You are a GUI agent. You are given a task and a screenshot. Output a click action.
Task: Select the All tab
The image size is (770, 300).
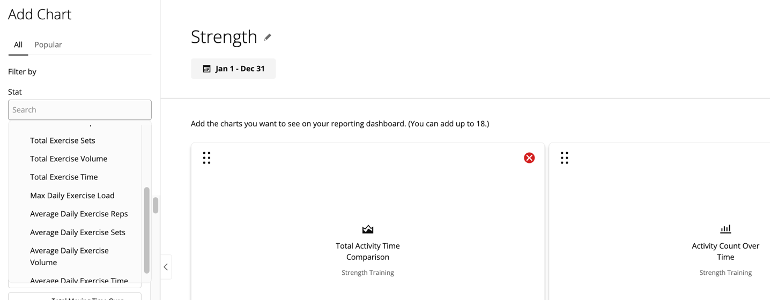(x=18, y=44)
